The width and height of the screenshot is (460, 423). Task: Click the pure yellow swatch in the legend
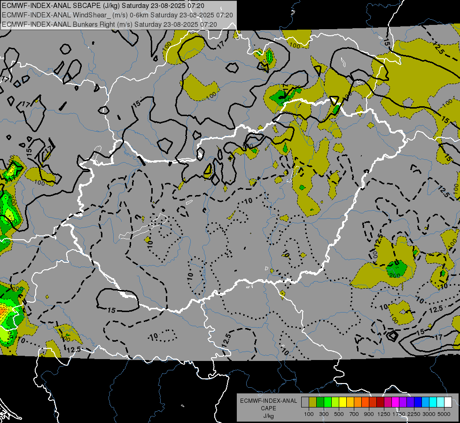click(343, 402)
